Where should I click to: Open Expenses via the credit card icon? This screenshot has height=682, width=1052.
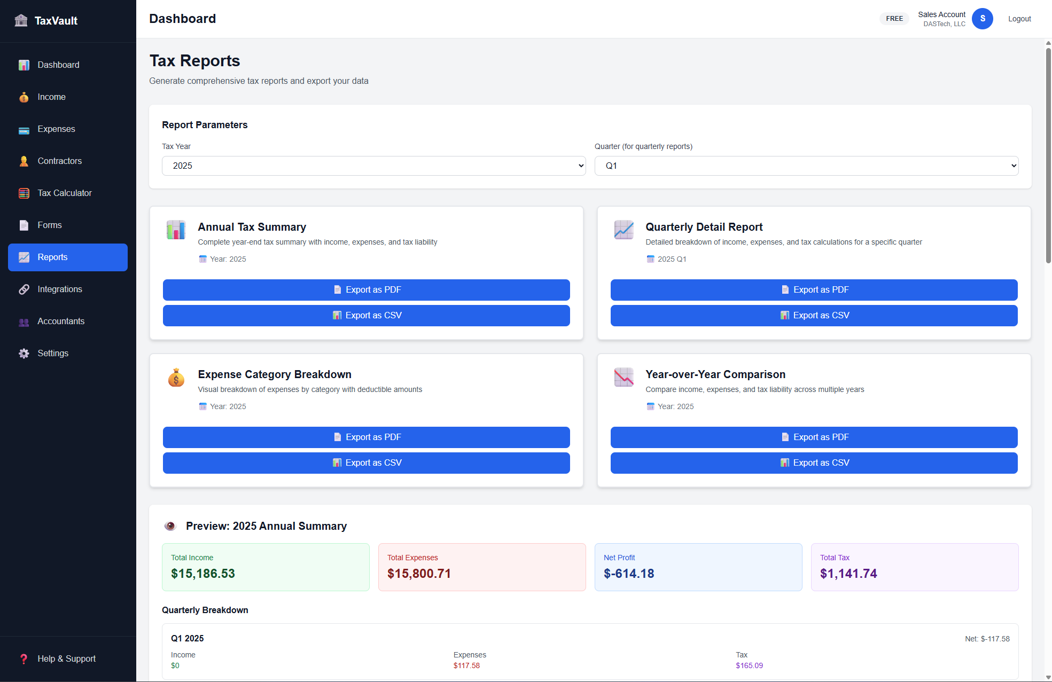coord(24,129)
